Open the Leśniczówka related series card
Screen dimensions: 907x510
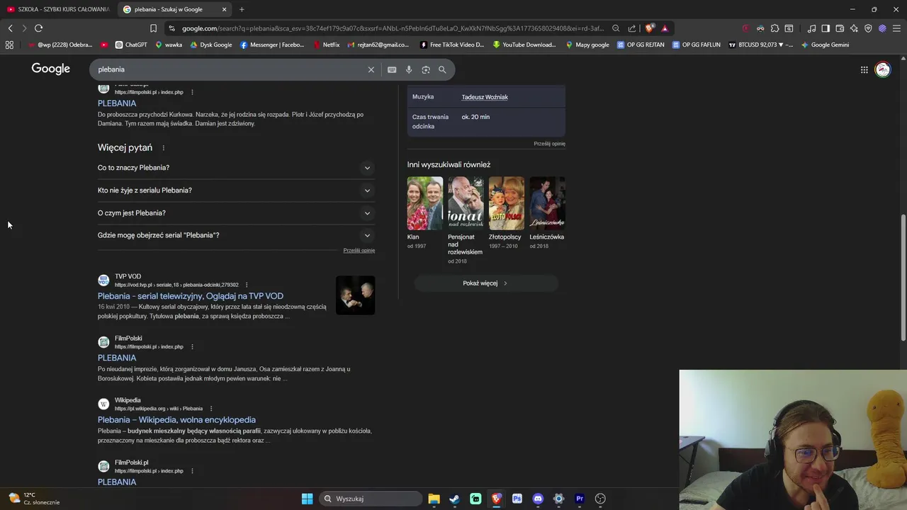coord(547,212)
